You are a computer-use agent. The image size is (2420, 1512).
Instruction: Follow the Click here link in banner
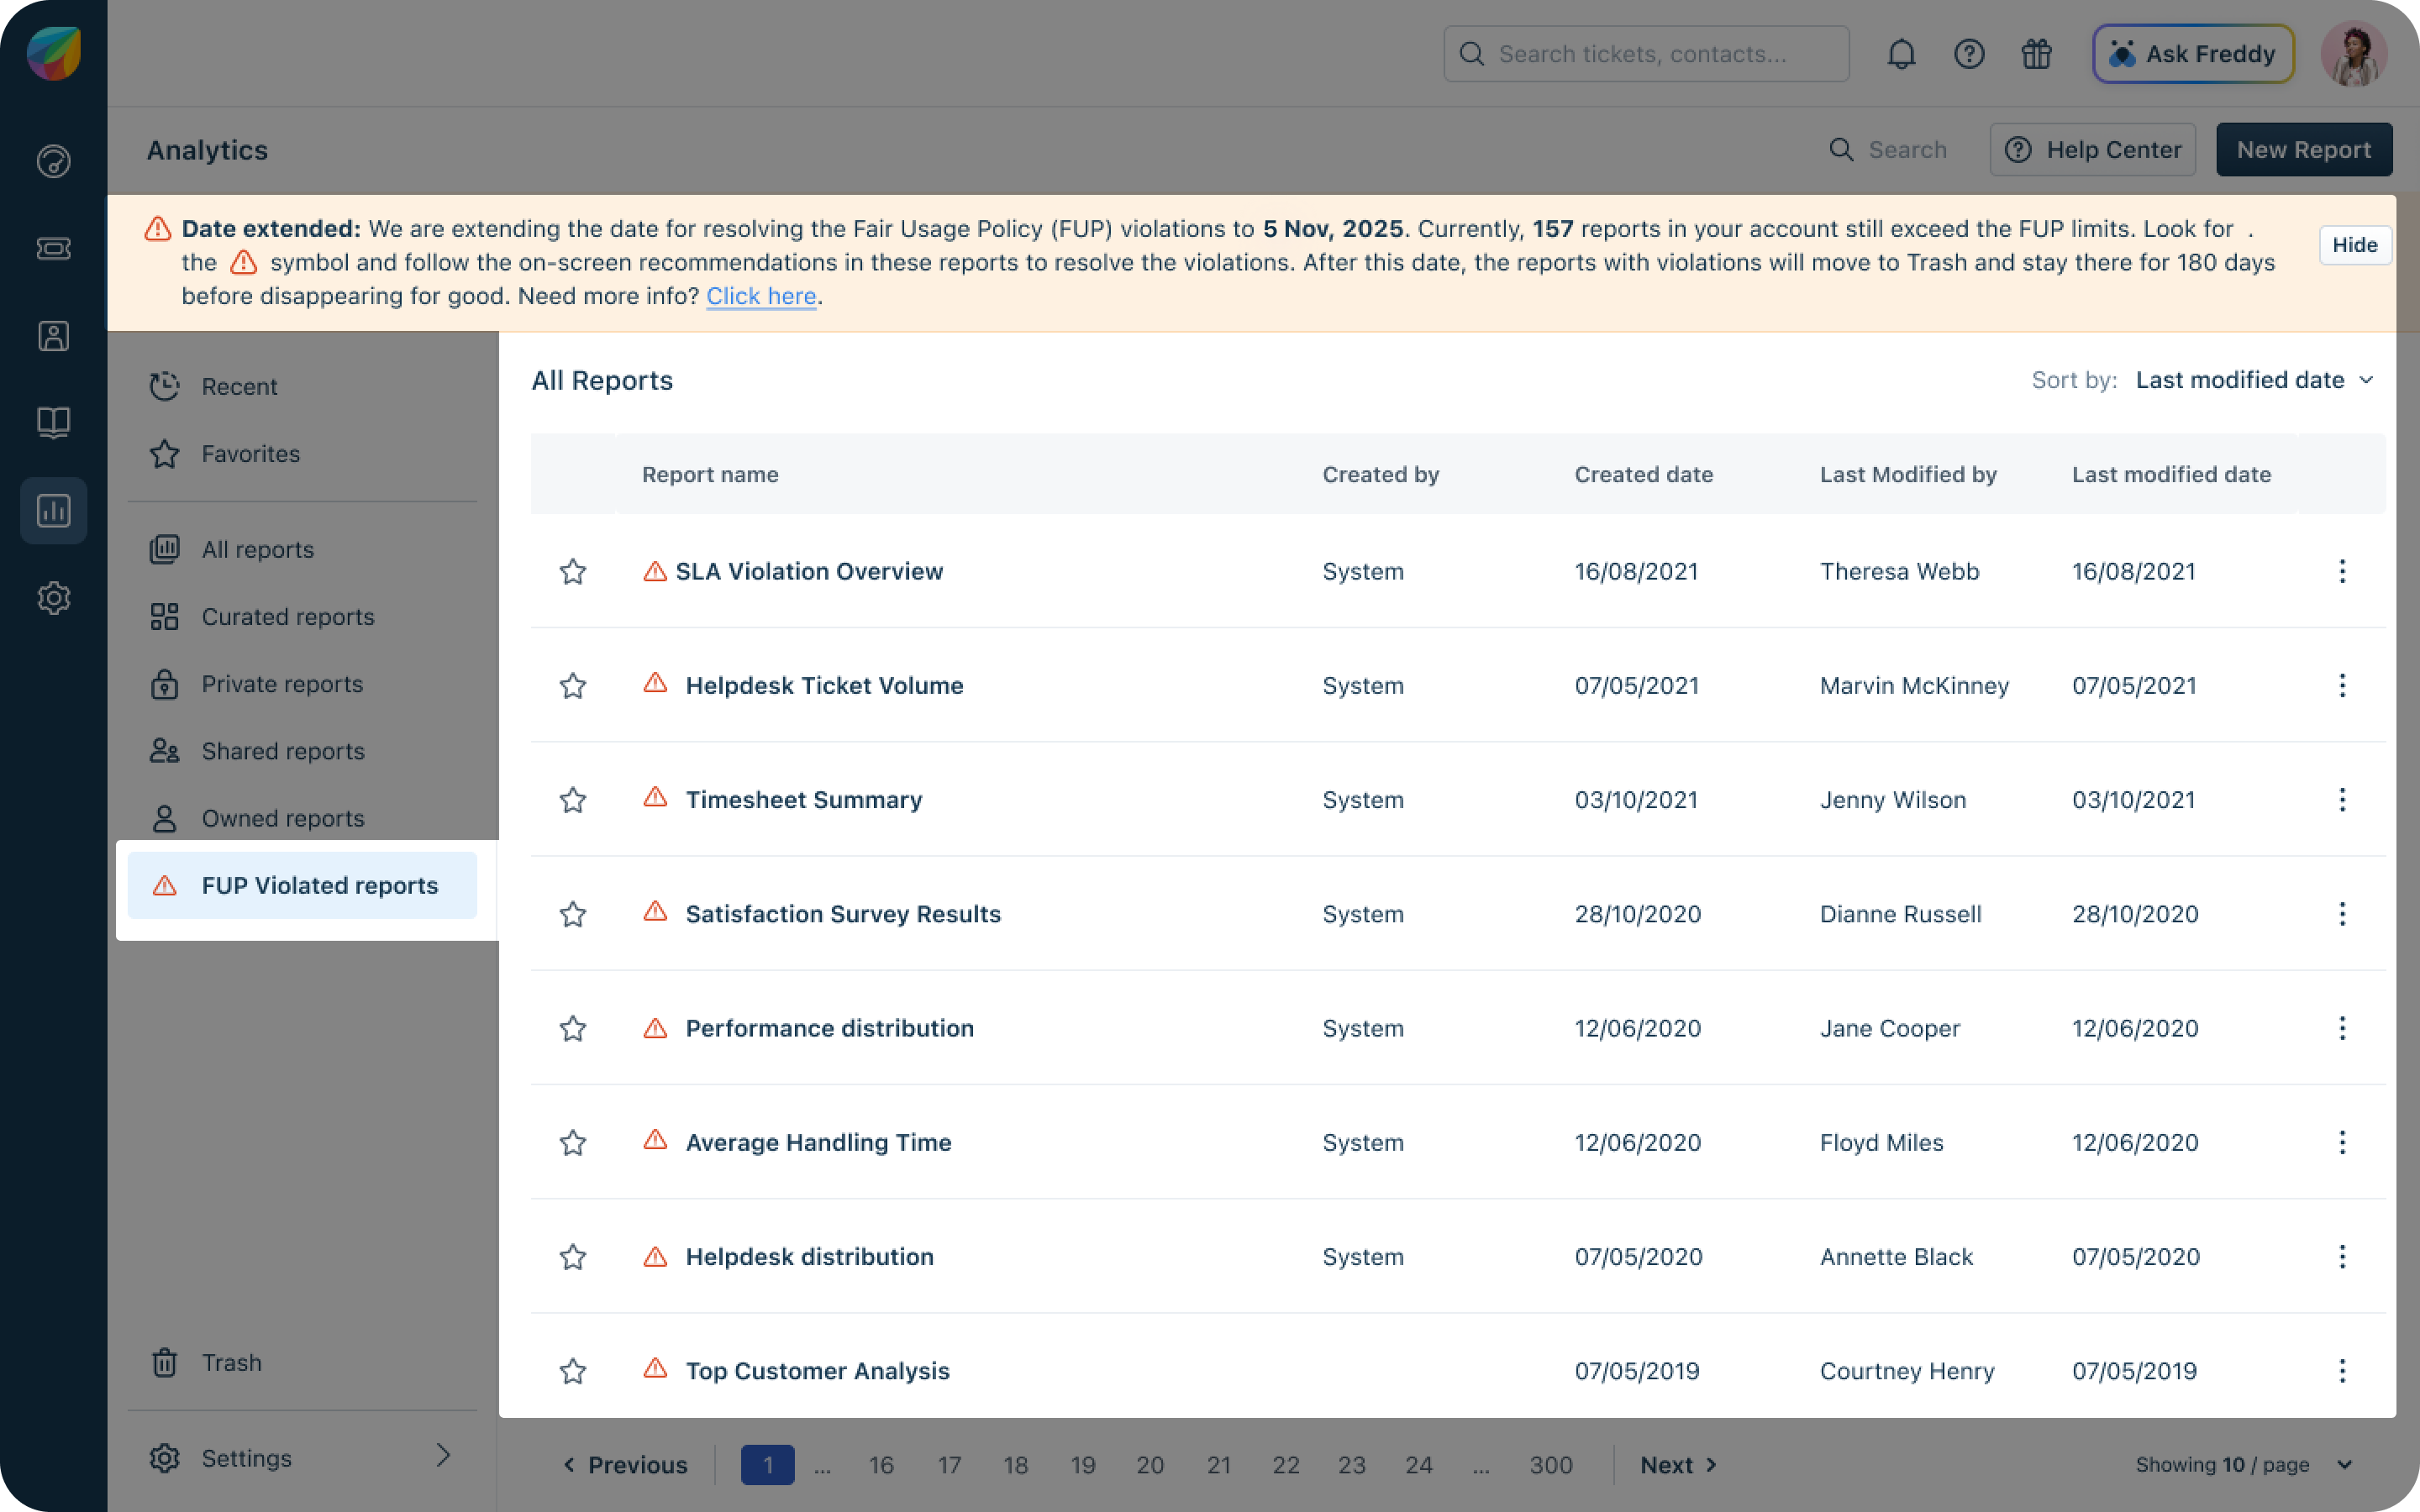(x=761, y=296)
